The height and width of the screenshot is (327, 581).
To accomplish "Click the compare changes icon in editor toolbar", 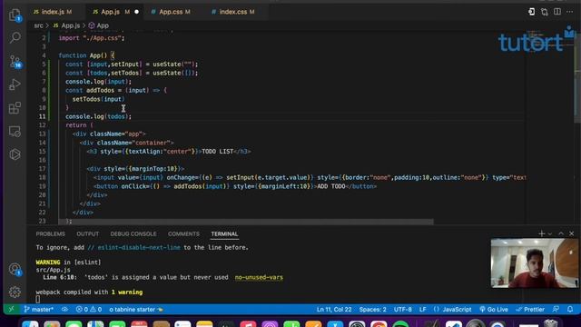I will coord(545,12).
